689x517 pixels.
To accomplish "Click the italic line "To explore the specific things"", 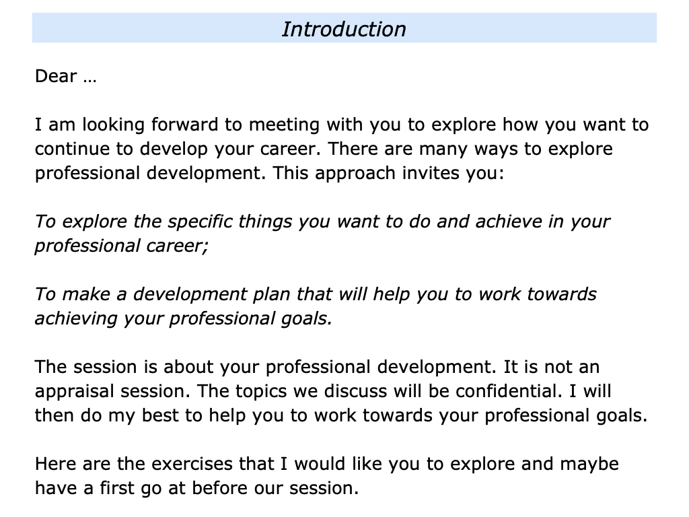I will click(322, 221).
